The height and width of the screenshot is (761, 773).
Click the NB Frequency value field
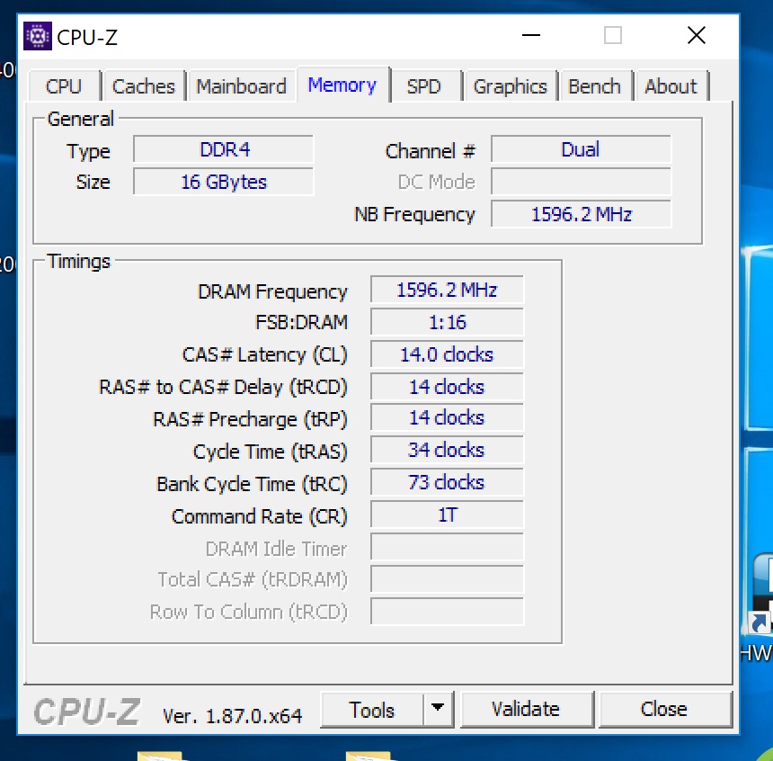pos(581,214)
